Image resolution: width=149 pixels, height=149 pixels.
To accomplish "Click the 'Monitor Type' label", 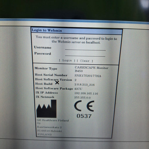I will pyautogui.click(x=46, y=68).
